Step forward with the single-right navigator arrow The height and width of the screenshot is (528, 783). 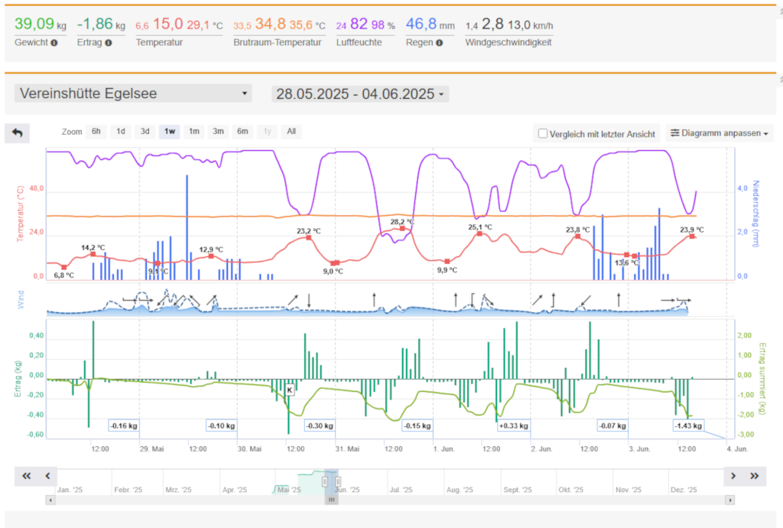pyautogui.click(x=734, y=476)
